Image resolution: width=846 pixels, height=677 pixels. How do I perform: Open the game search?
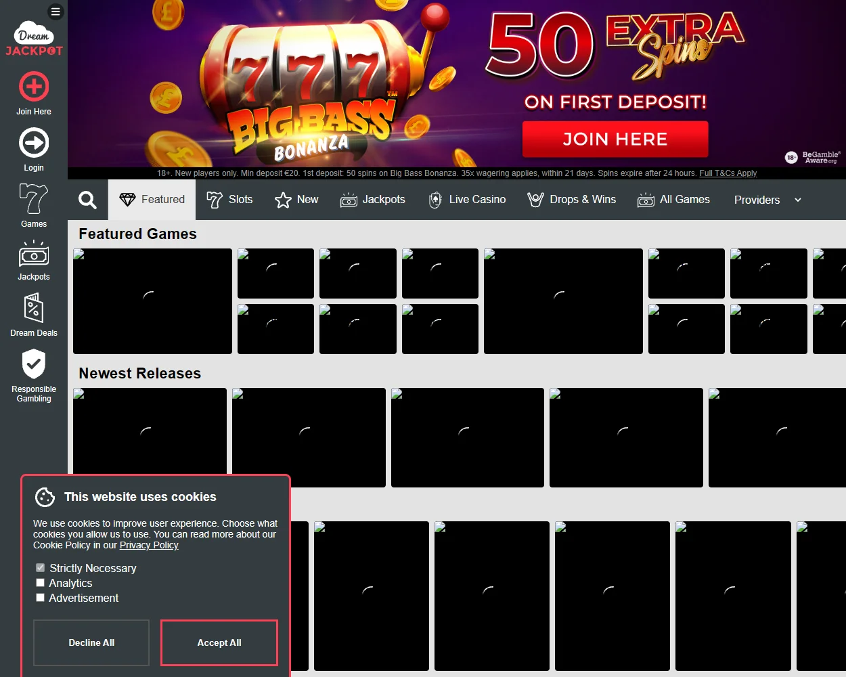click(x=87, y=200)
